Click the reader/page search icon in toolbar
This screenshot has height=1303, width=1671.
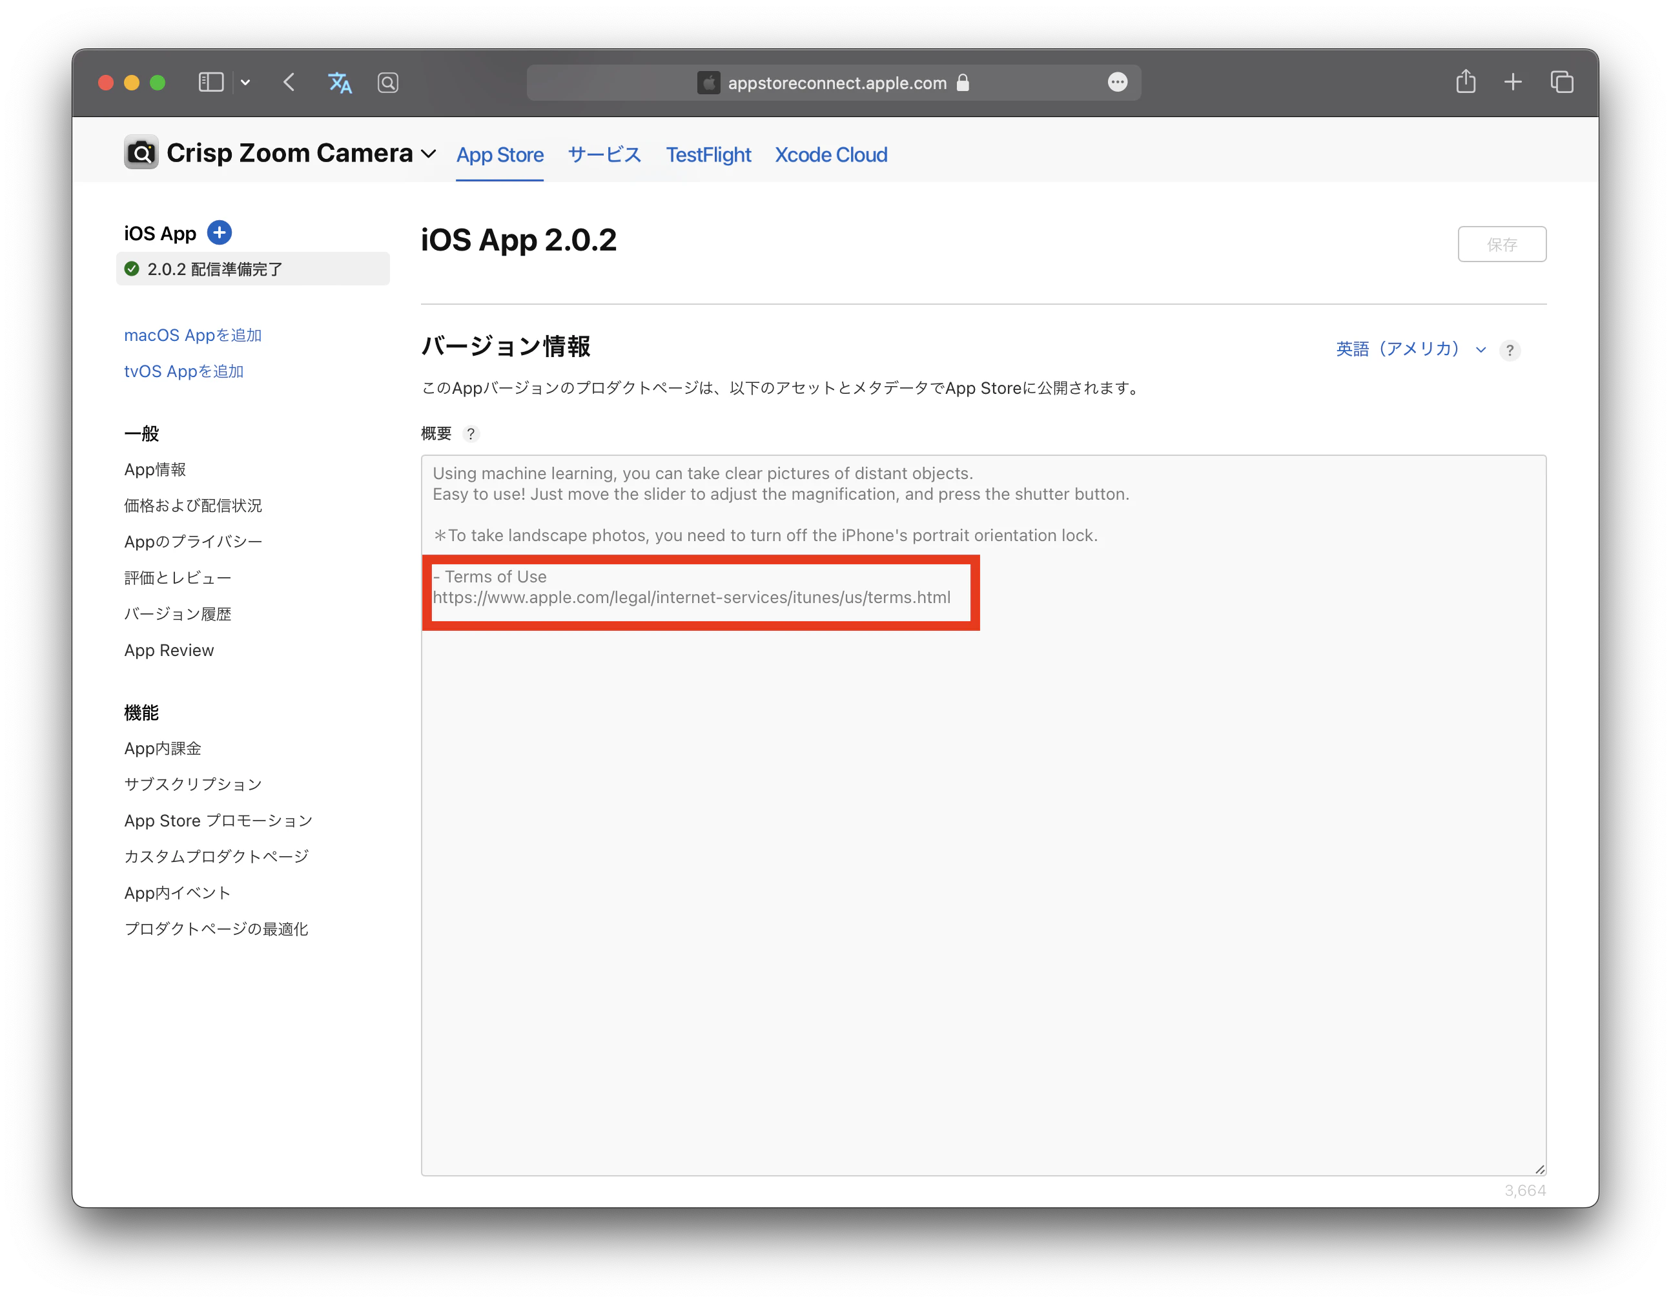click(388, 83)
